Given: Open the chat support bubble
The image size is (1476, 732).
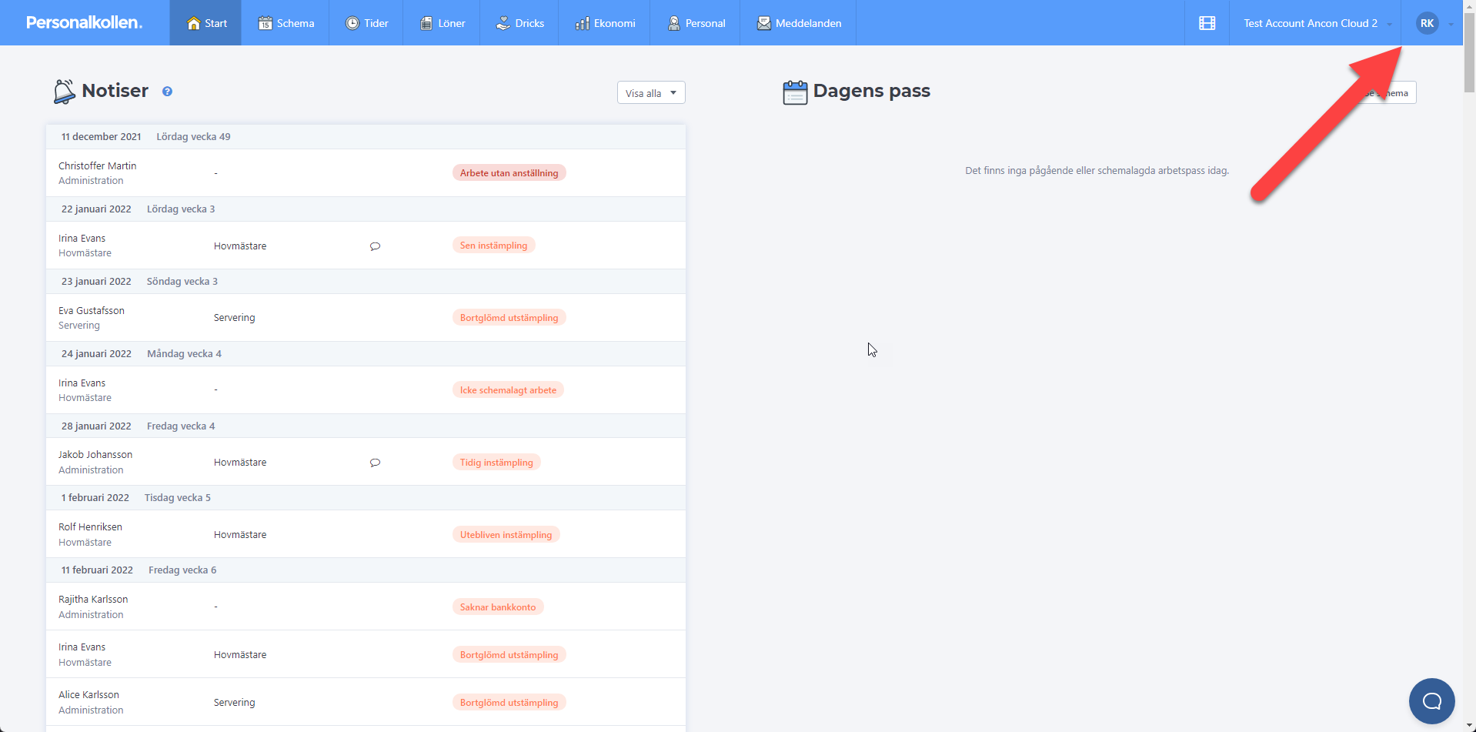Looking at the screenshot, I should pyautogui.click(x=1431, y=700).
